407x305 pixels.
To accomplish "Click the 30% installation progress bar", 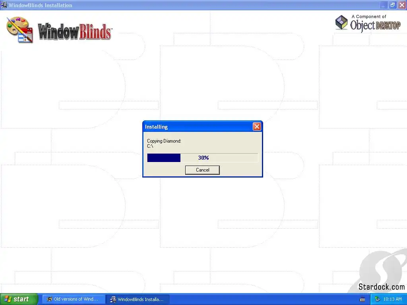I will click(x=202, y=158).
